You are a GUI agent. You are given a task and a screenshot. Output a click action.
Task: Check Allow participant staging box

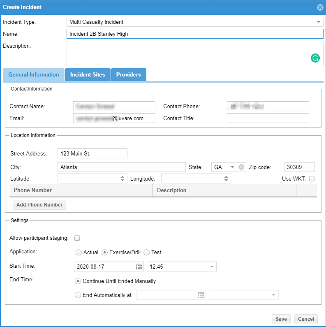pyautogui.click(x=77, y=238)
